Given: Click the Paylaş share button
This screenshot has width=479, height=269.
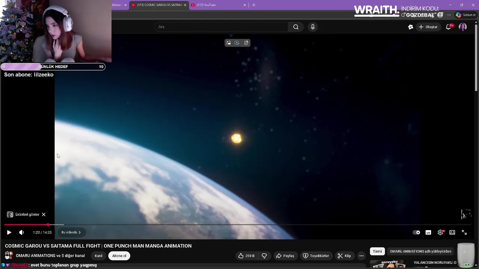Looking at the screenshot, I should (x=285, y=256).
